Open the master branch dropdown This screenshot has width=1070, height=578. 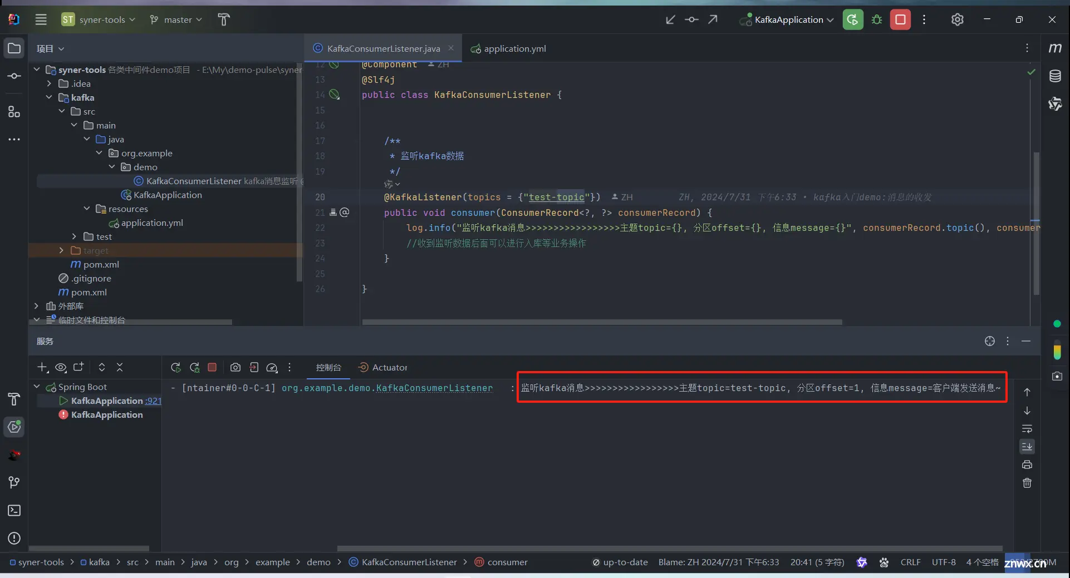[x=176, y=19]
